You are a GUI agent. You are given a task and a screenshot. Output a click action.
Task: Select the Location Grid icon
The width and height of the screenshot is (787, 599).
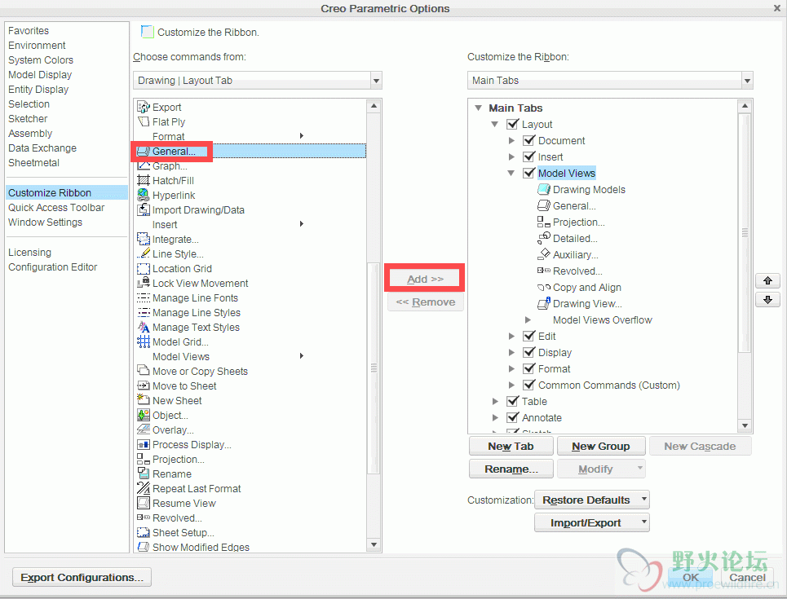coord(144,268)
